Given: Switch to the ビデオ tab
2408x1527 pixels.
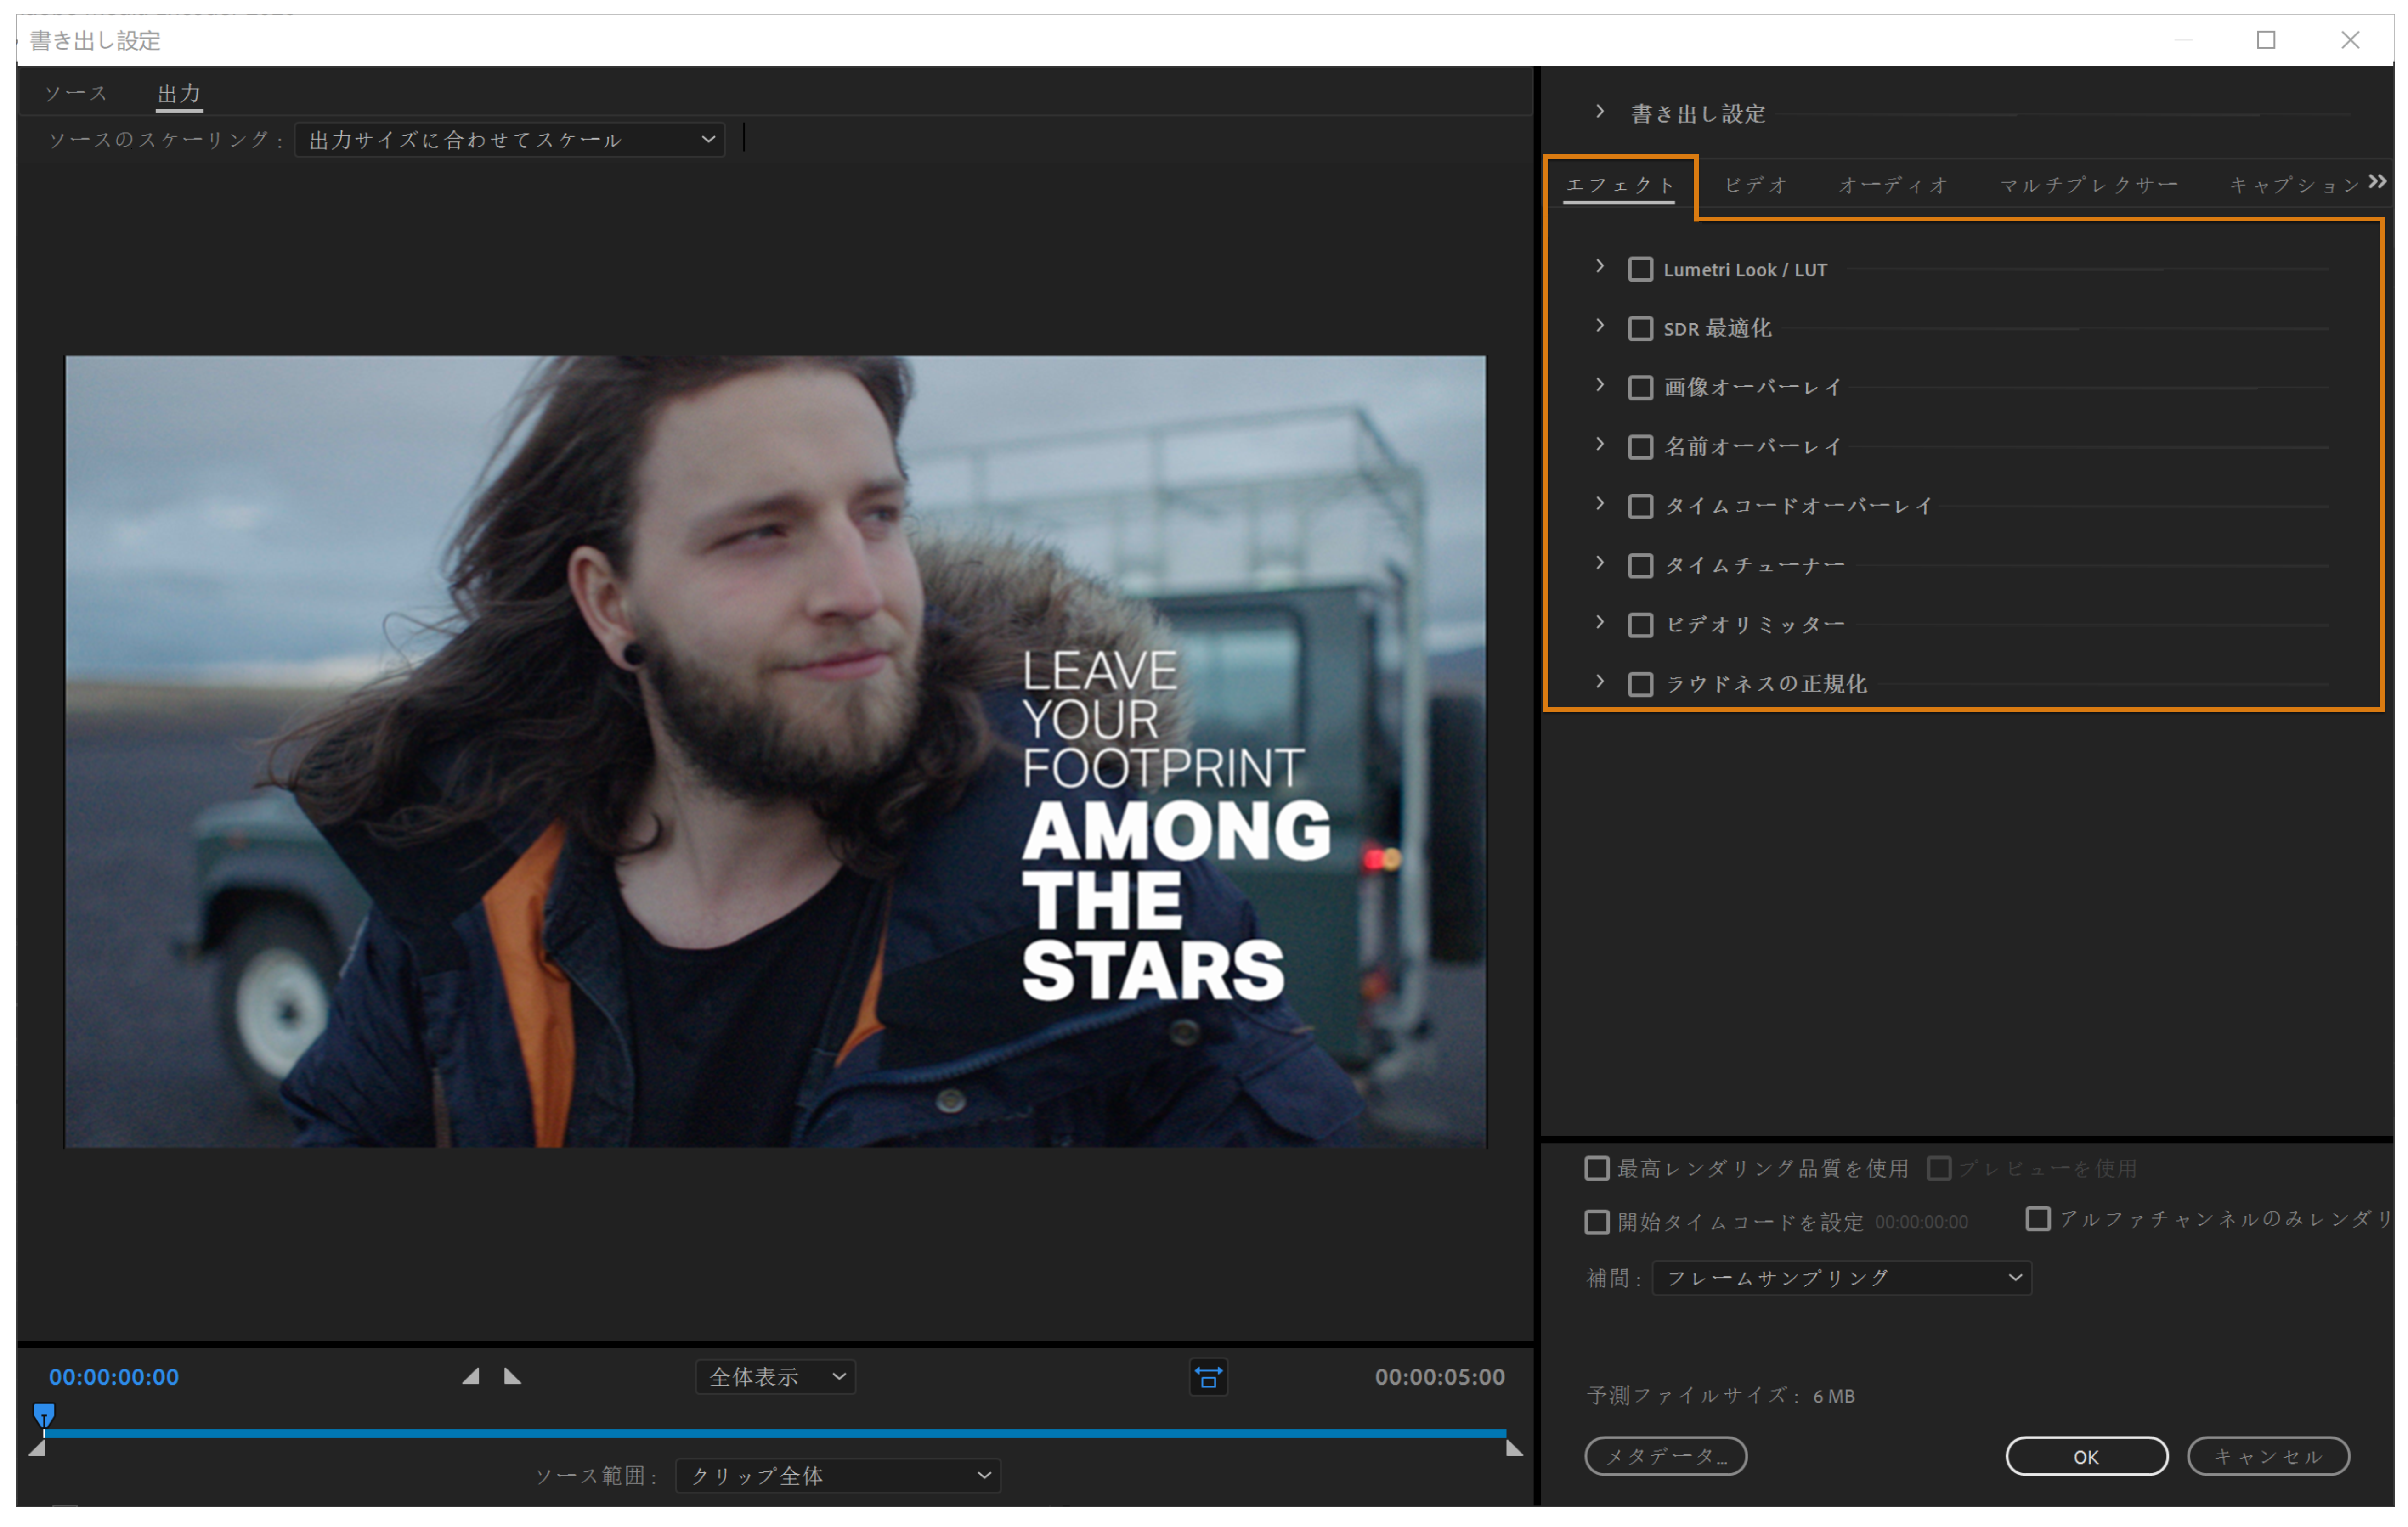Looking at the screenshot, I should 1756,185.
